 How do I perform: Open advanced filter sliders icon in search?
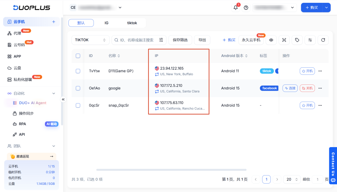click(x=161, y=40)
